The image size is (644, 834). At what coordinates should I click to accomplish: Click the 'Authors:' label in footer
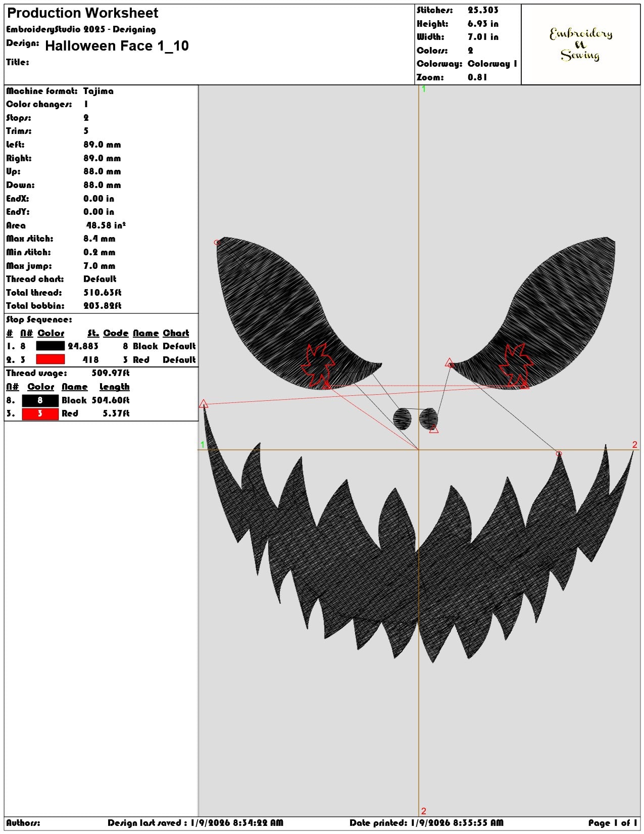click(23, 823)
